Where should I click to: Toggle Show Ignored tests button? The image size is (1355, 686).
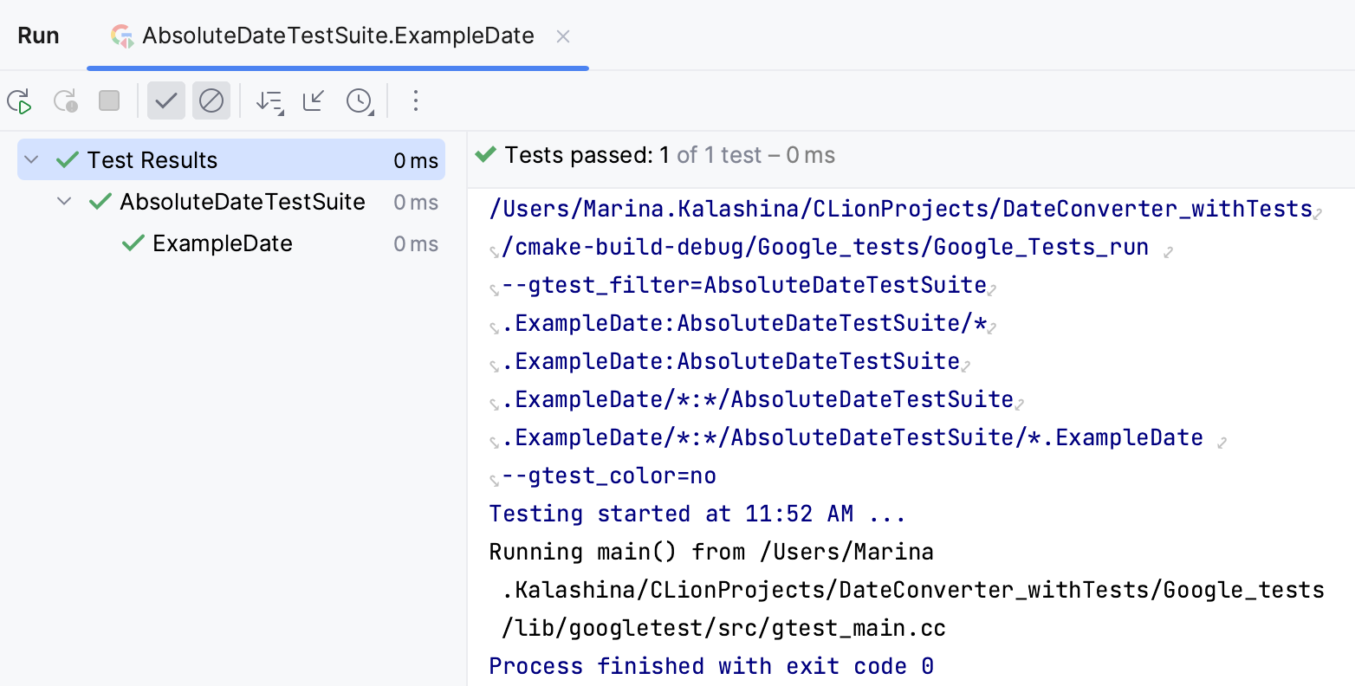211,101
